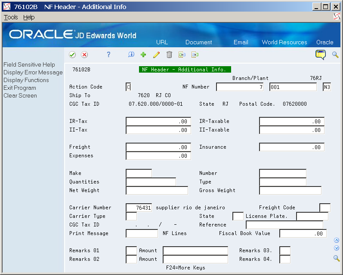Open the yellow chat bubble icon
Image resolution: width=343 pixels, height=275 pixels.
click(321, 55)
